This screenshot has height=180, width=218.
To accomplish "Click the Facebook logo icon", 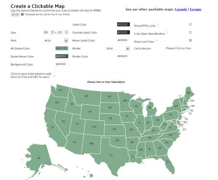I will pyautogui.click(x=23, y=14).
